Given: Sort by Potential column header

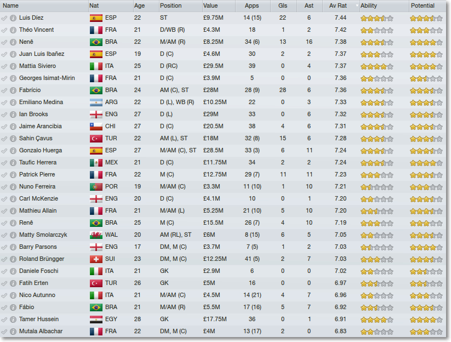Looking at the screenshot, I should (427, 5).
